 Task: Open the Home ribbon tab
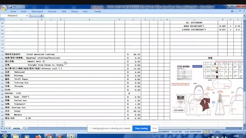point(13,11)
